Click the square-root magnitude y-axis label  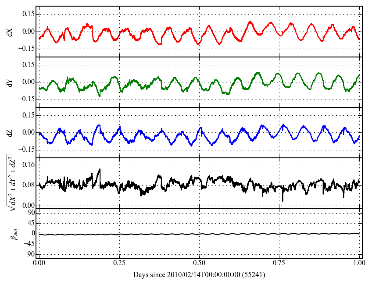10,182
